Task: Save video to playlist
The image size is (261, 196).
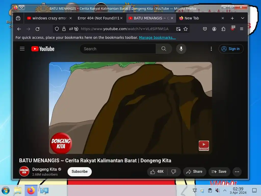Action: [219, 172]
